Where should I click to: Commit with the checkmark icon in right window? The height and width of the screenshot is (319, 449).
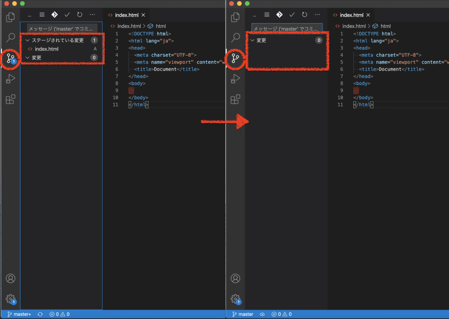click(x=292, y=15)
